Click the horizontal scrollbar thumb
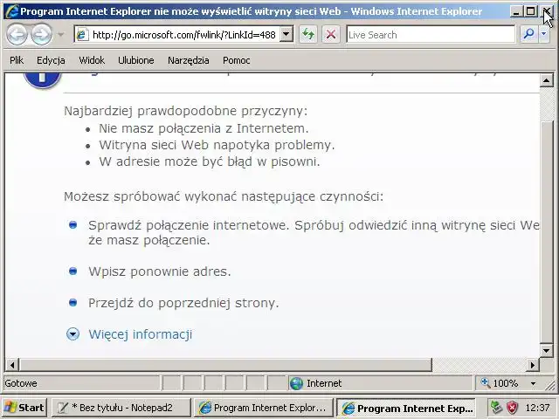Viewport: 559px width, 419px height. click(x=225, y=365)
